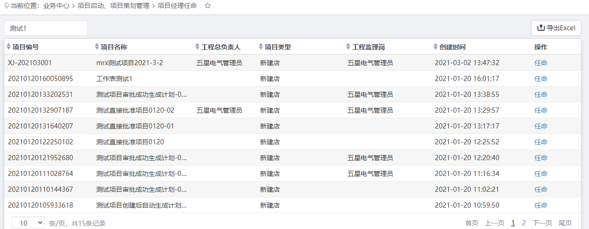Image resolution: width=589 pixels, height=229 pixels.
Task: Click timestamp 2021-01-20 10:59:50
Action: [x=467, y=205]
